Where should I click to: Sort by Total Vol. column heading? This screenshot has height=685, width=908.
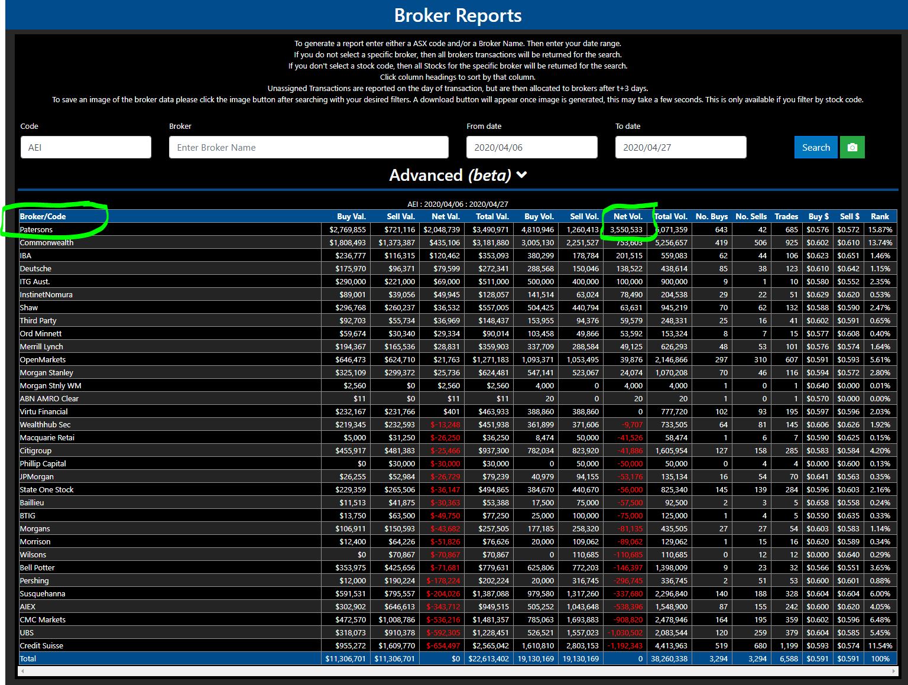click(671, 216)
